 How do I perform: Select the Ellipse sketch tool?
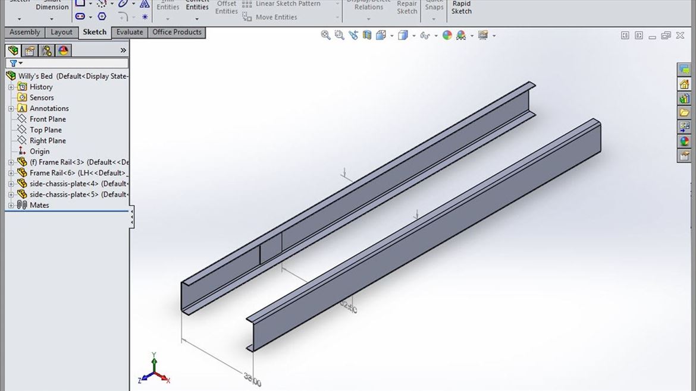click(x=123, y=4)
